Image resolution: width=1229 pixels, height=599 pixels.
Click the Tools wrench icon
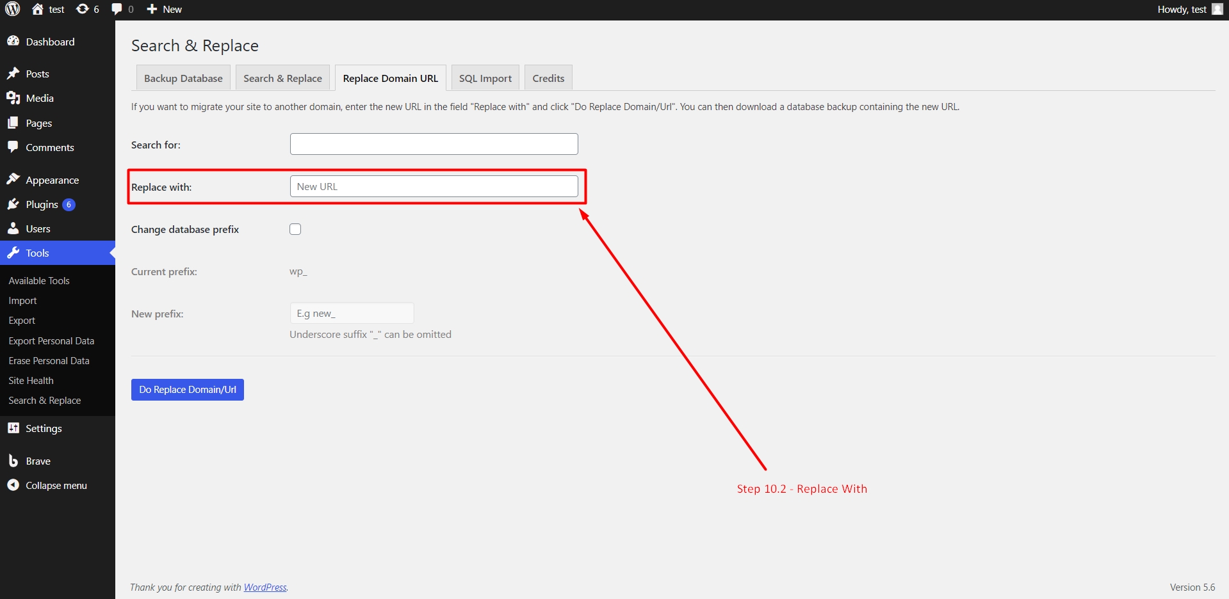13,253
